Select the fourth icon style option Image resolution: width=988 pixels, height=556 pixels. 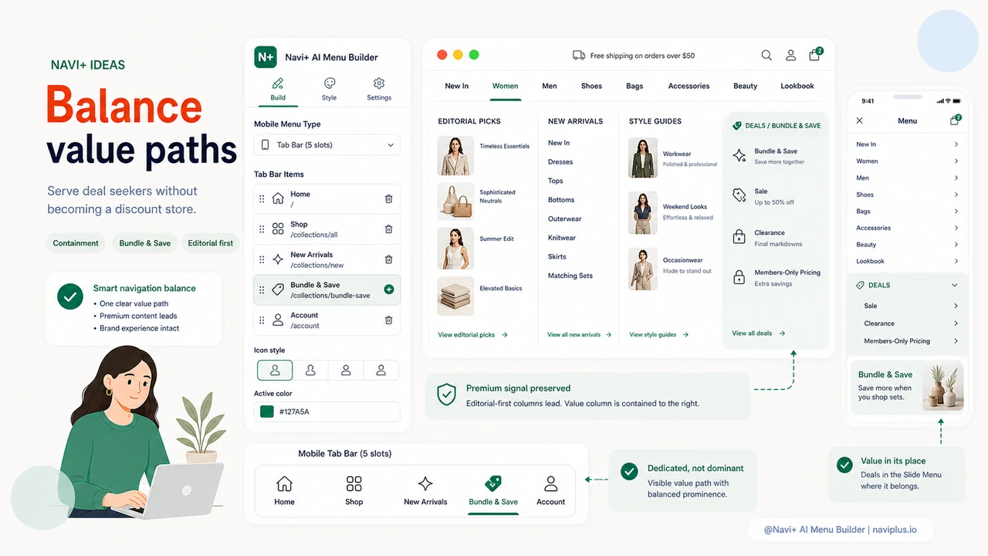coord(381,371)
